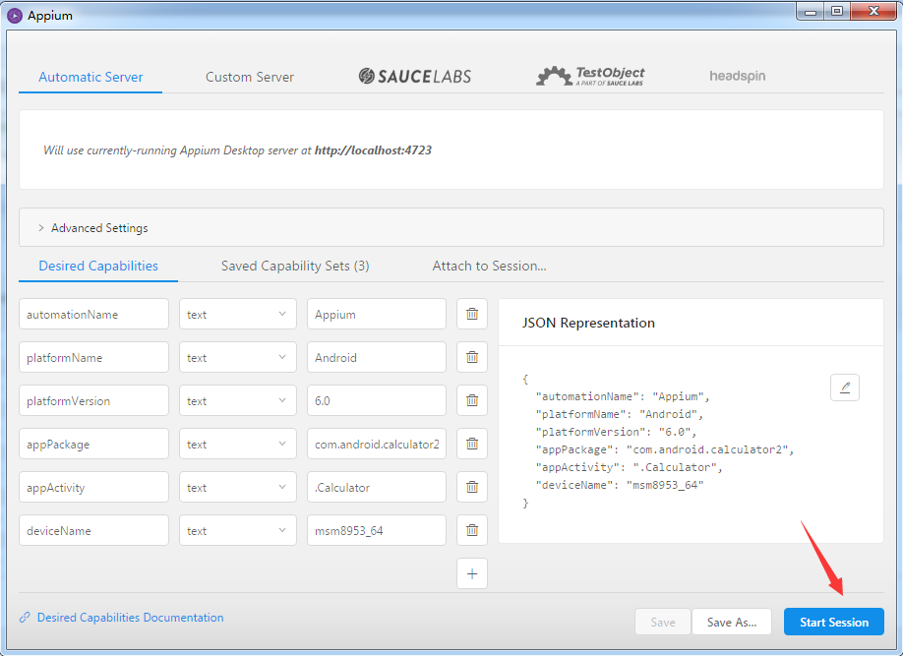This screenshot has height=656, width=903.
Task: Click the JSON Representation heading
Action: click(x=588, y=323)
